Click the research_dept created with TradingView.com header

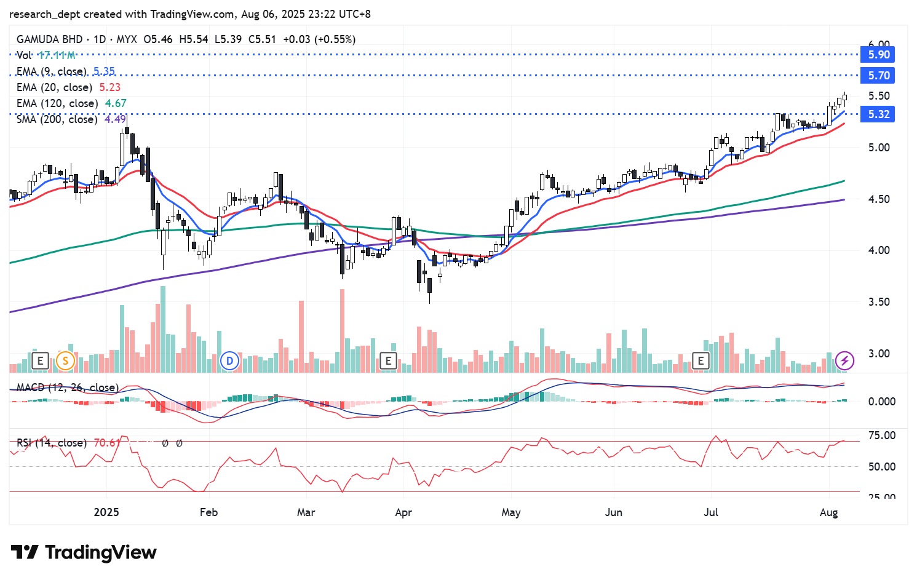click(191, 14)
